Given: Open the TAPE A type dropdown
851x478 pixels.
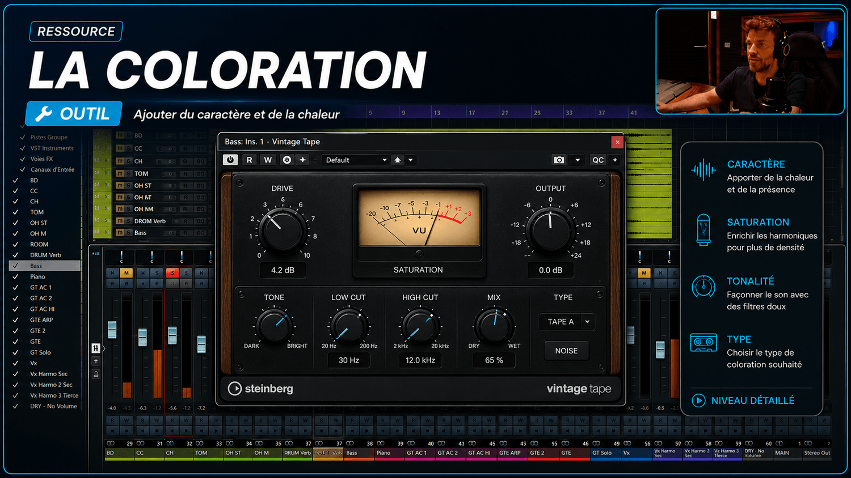Looking at the screenshot, I should [566, 322].
